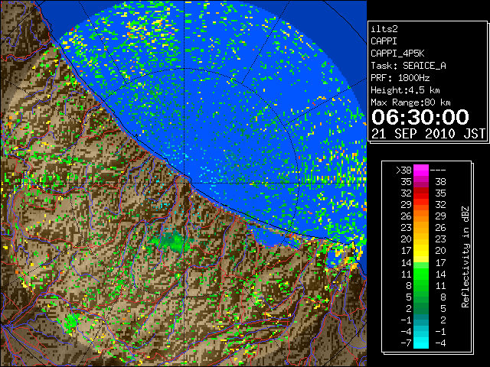Click the 'Task: SEAICE_A' line
Image resolution: width=490 pixels, height=367 pixels.
[x=408, y=66]
